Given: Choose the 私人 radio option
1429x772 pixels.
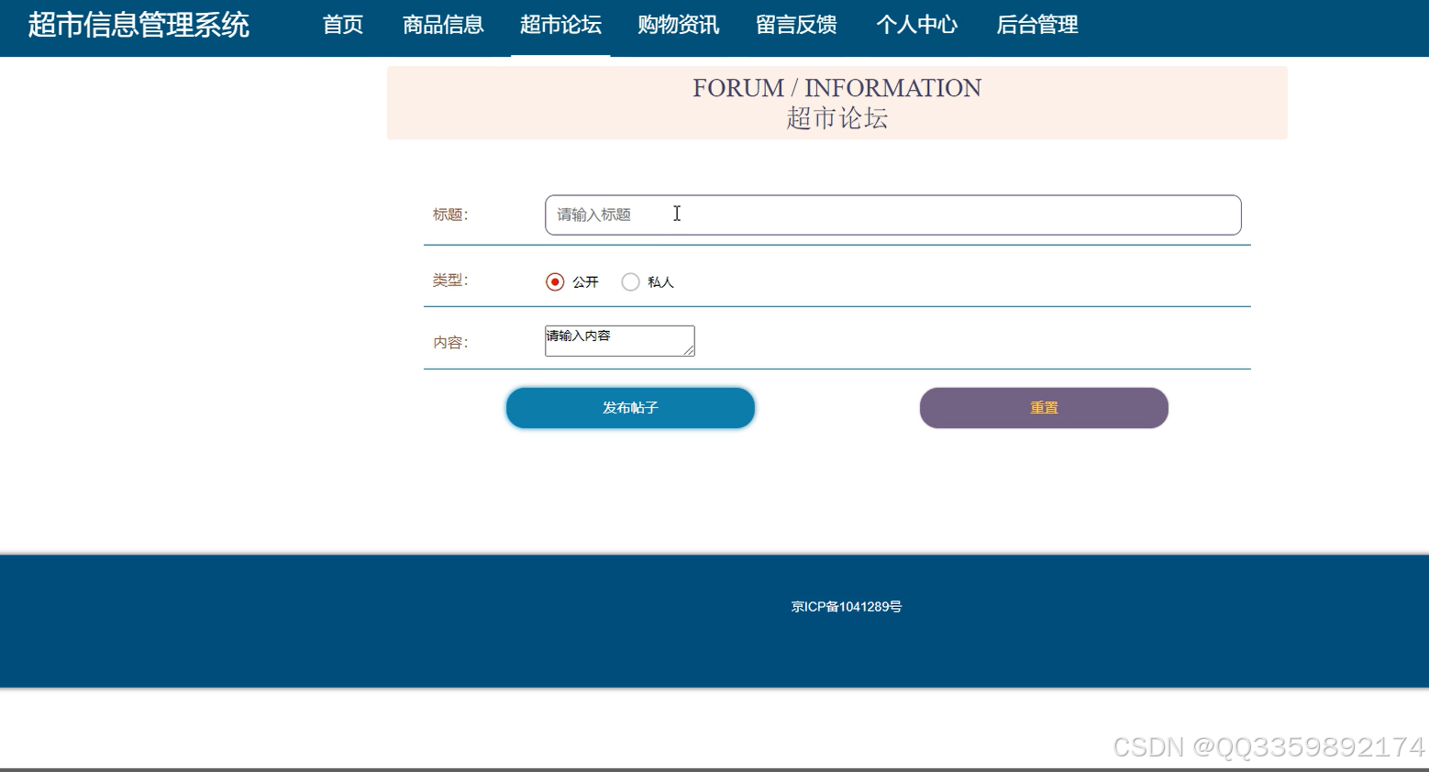Looking at the screenshot, I should (630, 281).
